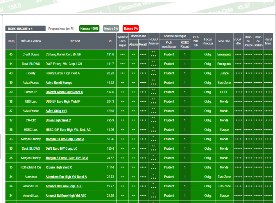Click the Zone Géo. column header
The height and width of the screenshot is (203, 276).
click(224, 41)
